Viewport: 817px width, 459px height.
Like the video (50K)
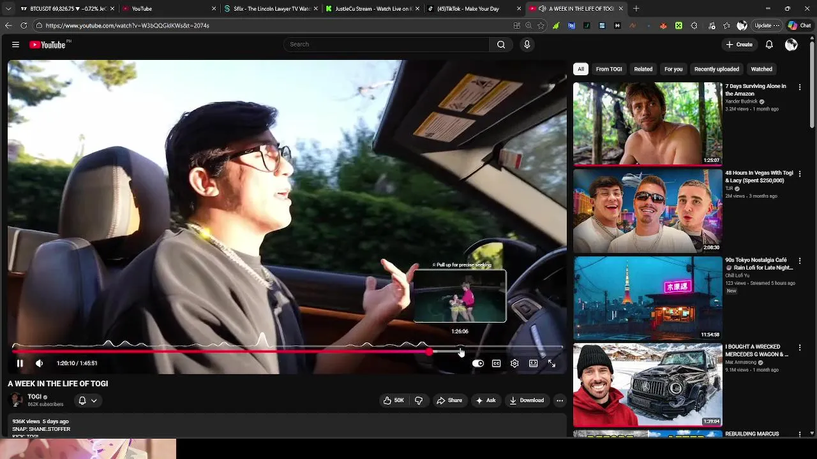pos(393,400)
